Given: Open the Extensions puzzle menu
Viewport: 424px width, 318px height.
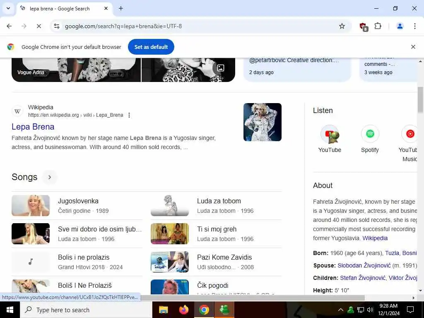Looking at the screenshot, I should click(x=378, y=26).
